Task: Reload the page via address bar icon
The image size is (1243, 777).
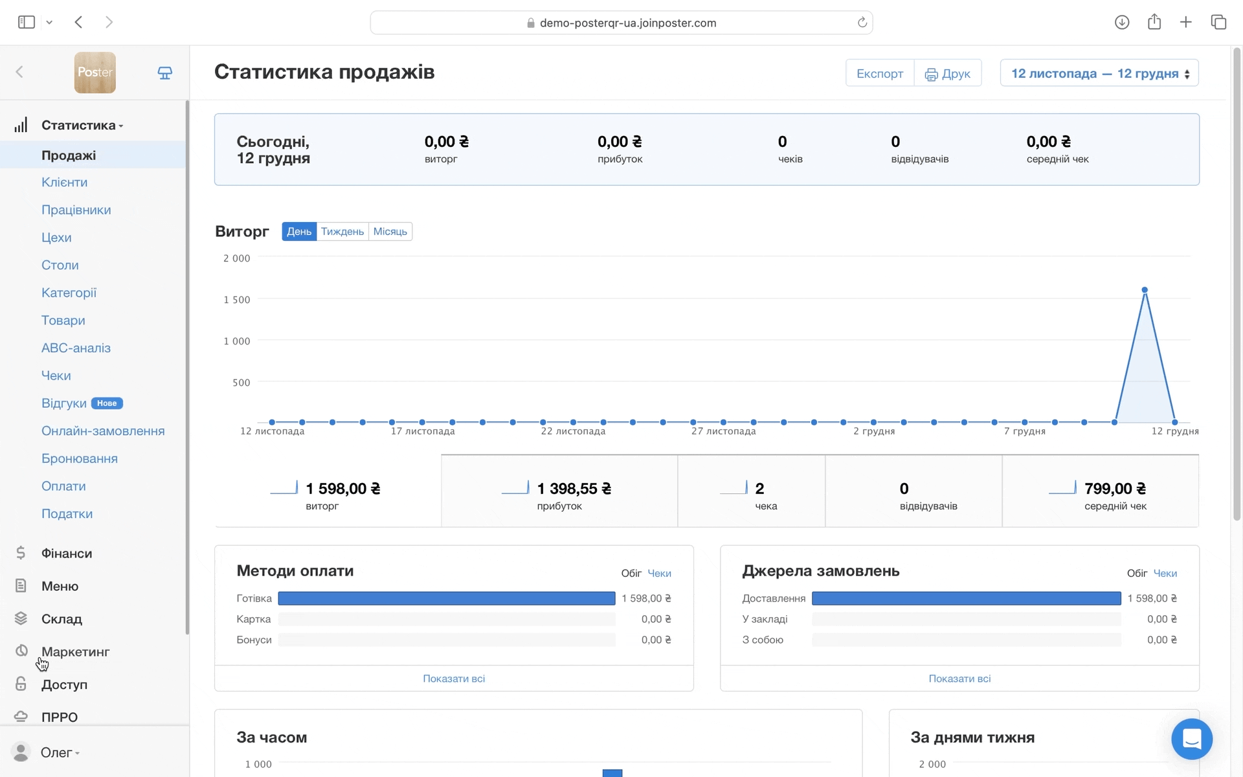Action: (862, 23)
